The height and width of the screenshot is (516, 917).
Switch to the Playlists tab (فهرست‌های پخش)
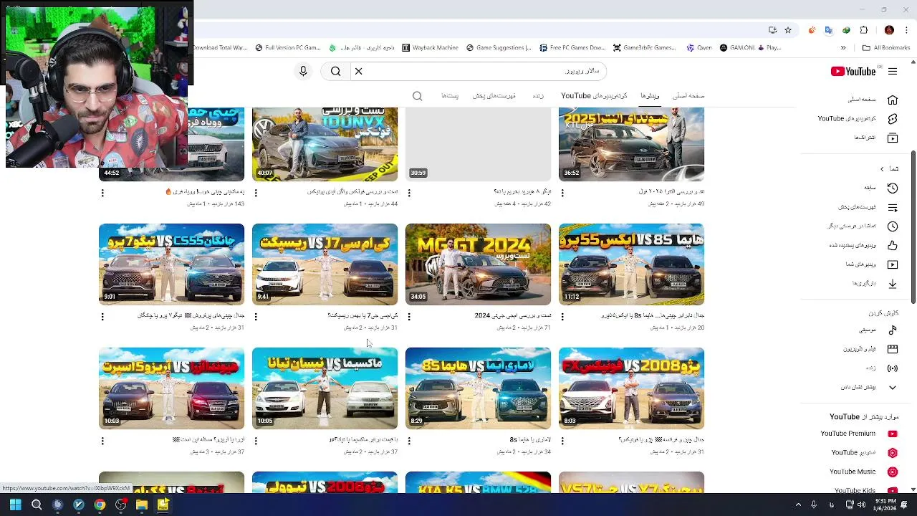coord(494,96)
